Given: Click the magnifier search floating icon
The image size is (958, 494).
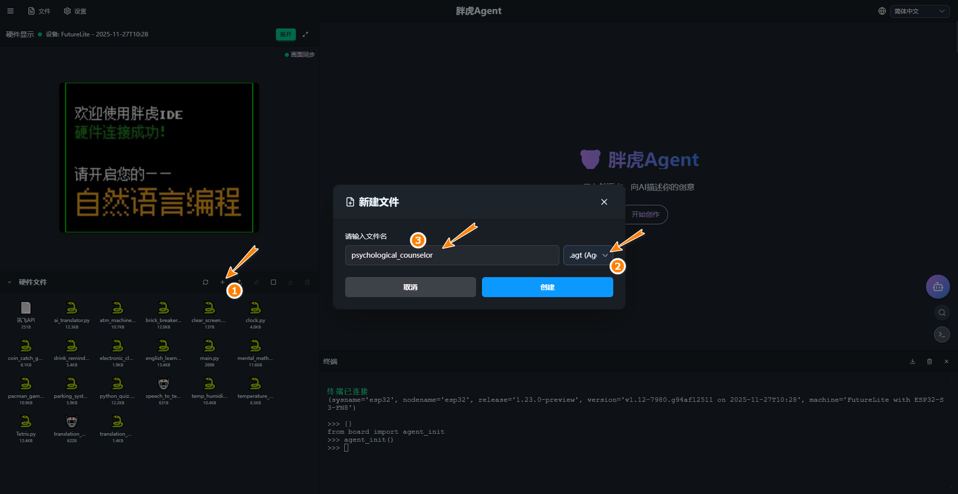Looking at the screenshot, I should coord(942,313).
